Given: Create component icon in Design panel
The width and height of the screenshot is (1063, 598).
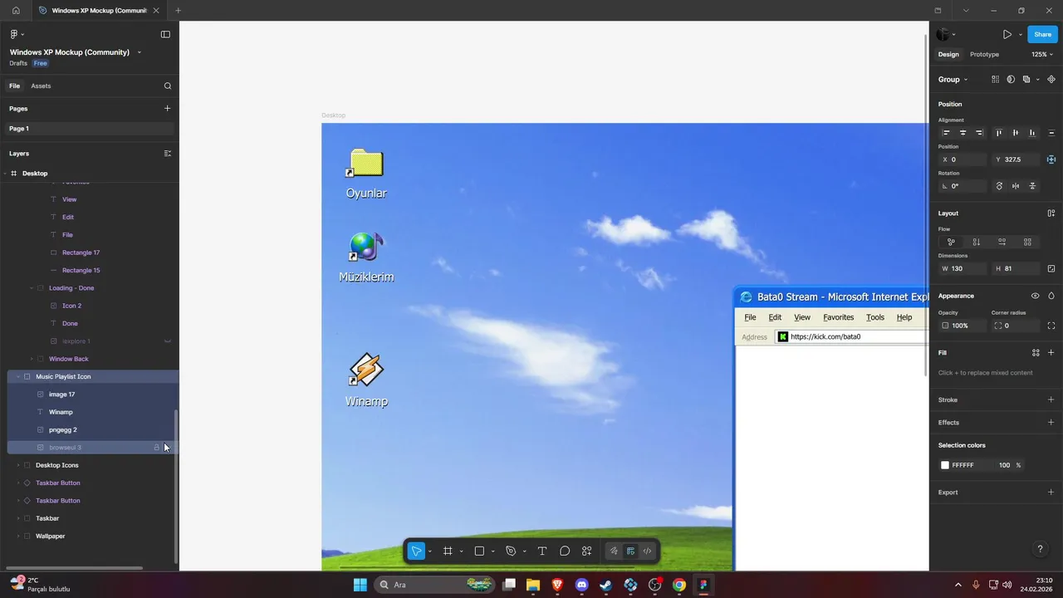Looking at the screenshot, I should (x=1051, y=80).
